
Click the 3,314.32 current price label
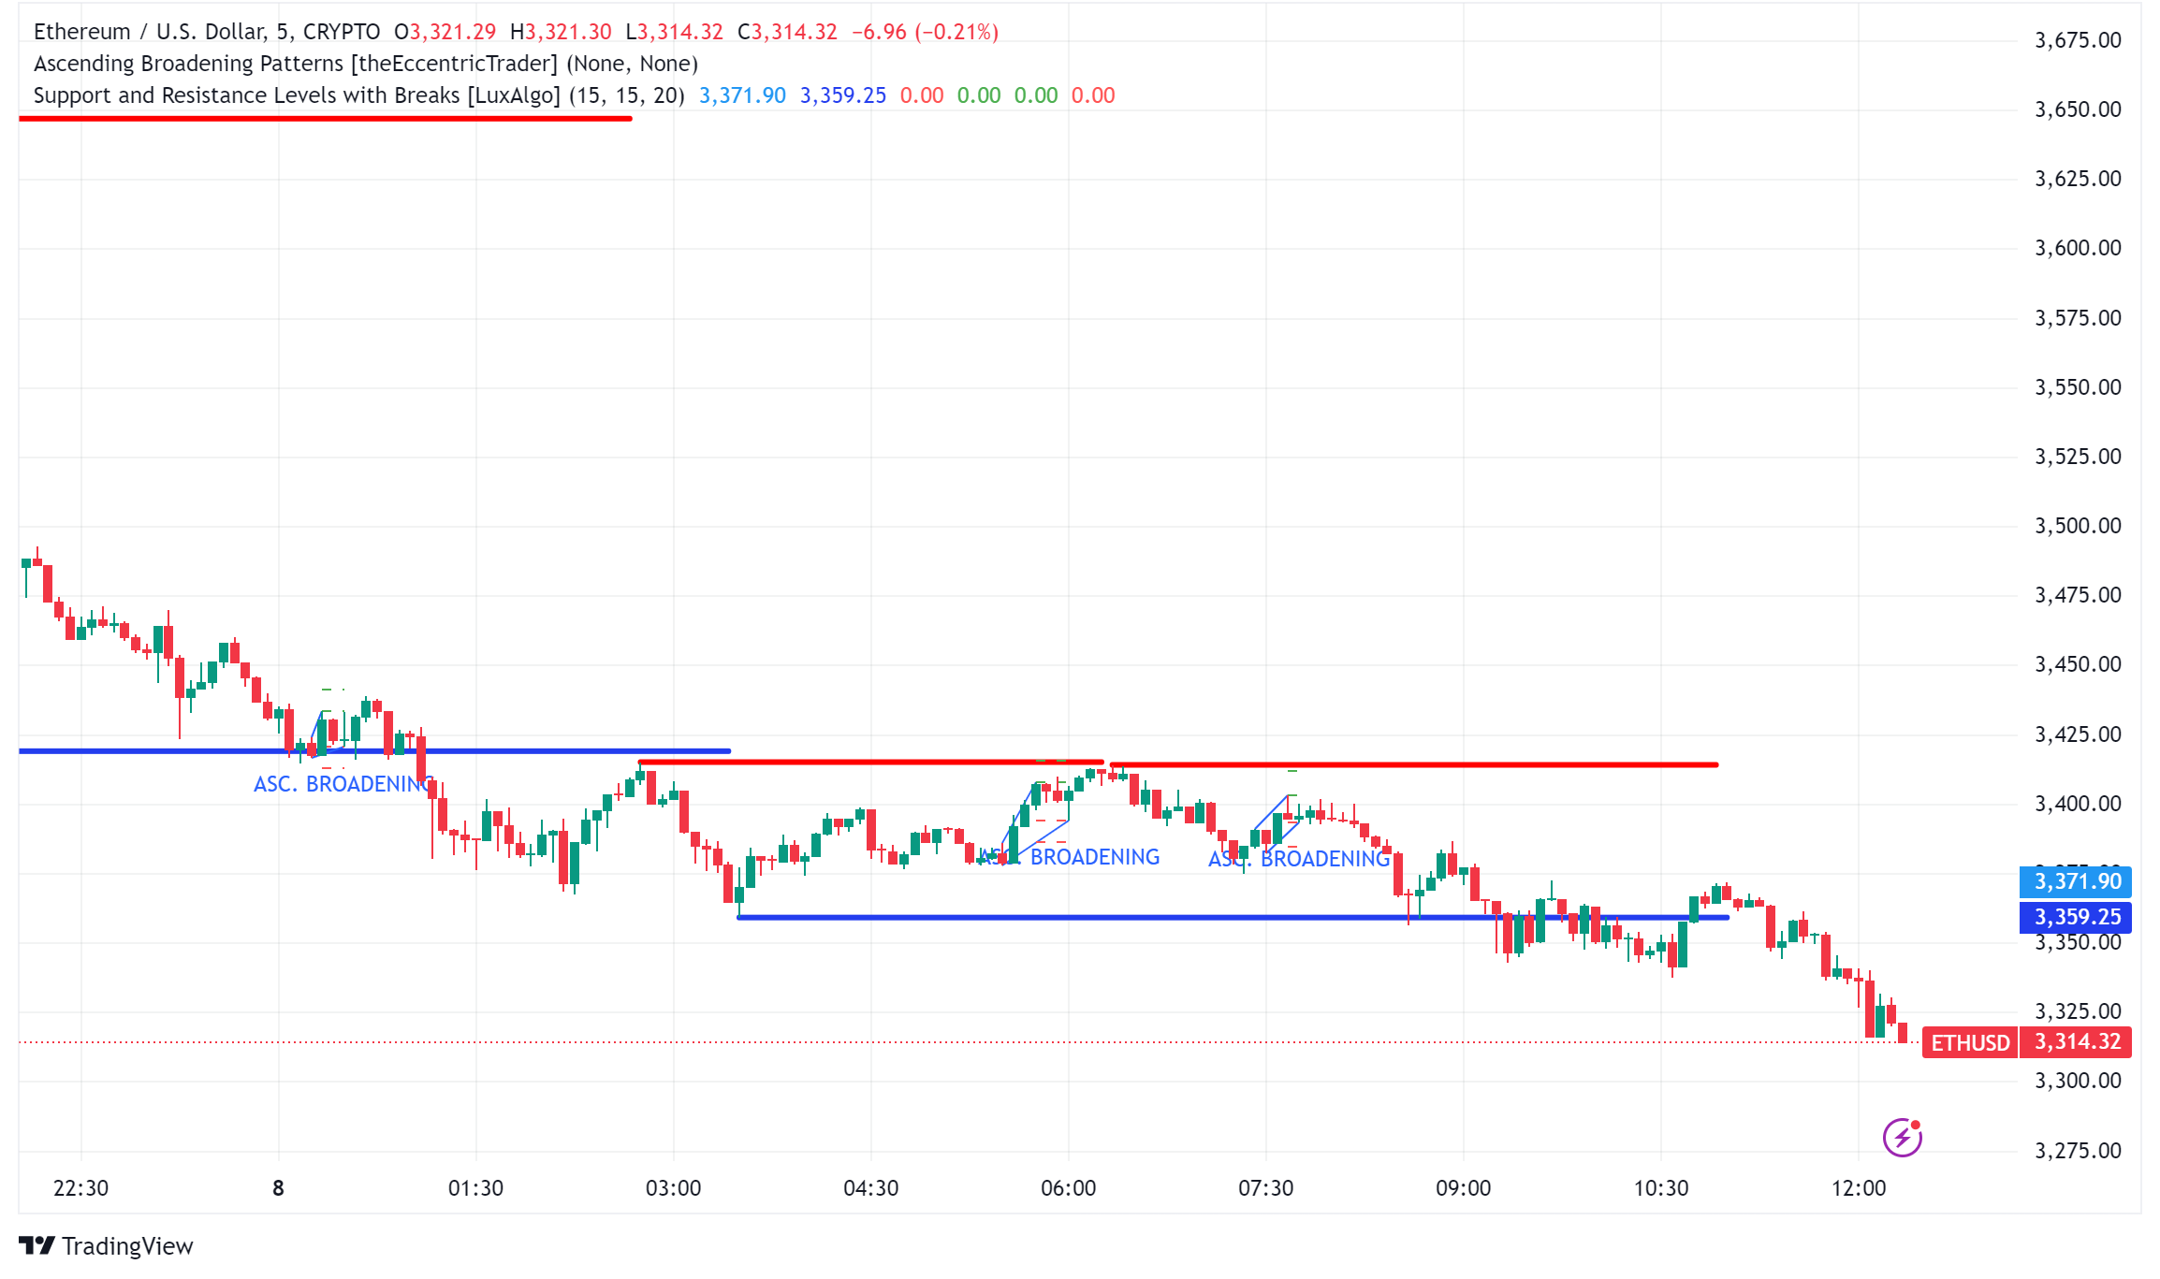click(2077, 1042)
